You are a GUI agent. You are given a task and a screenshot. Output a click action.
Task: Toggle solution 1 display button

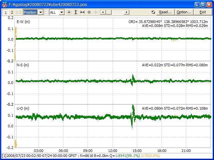pyautogui.click(x=6, y=12)
